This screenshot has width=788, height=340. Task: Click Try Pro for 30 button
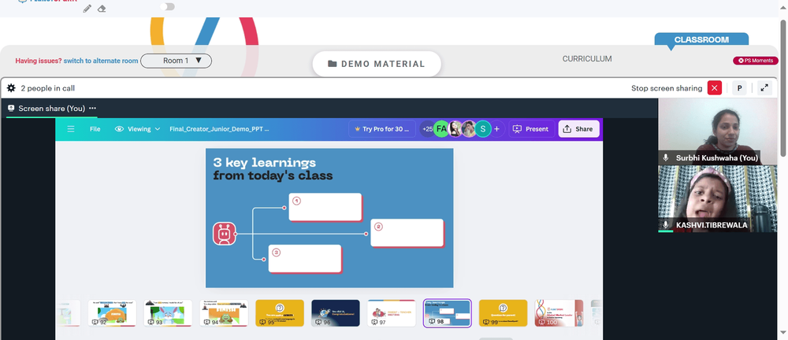pos(382,129)
